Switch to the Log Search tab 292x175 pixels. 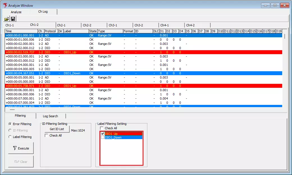pos(51,116)
